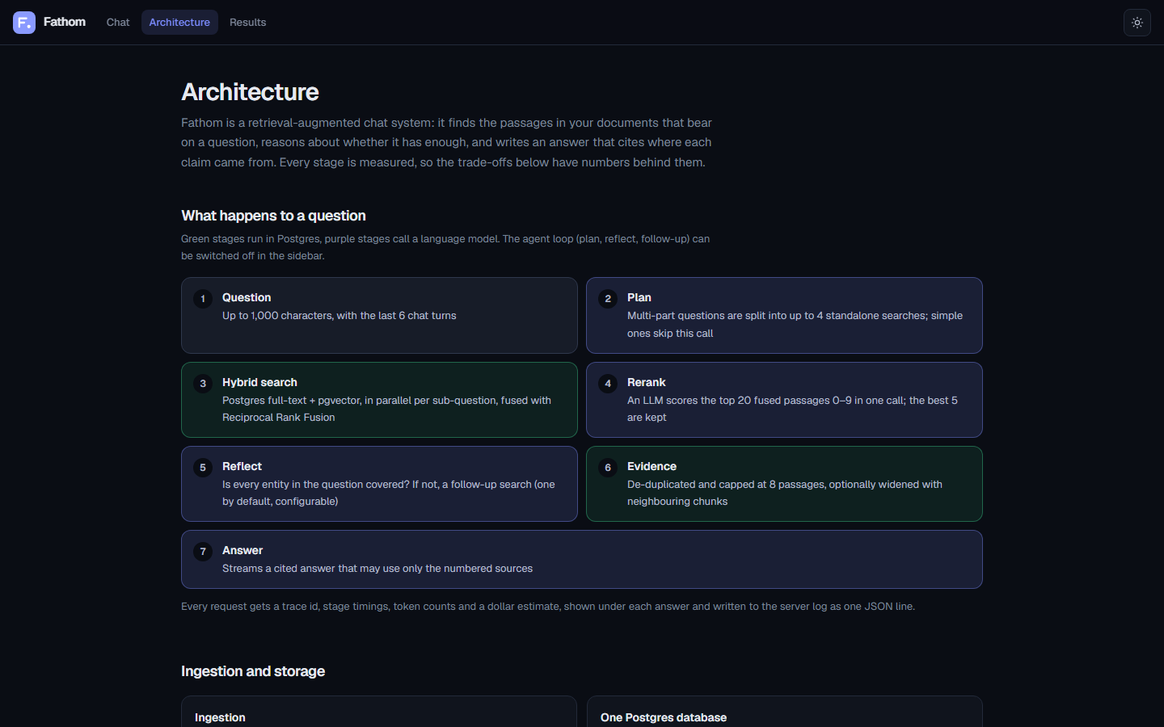Click the Fathom logo icon
The image size is (1164, 727).
(24, 23)
